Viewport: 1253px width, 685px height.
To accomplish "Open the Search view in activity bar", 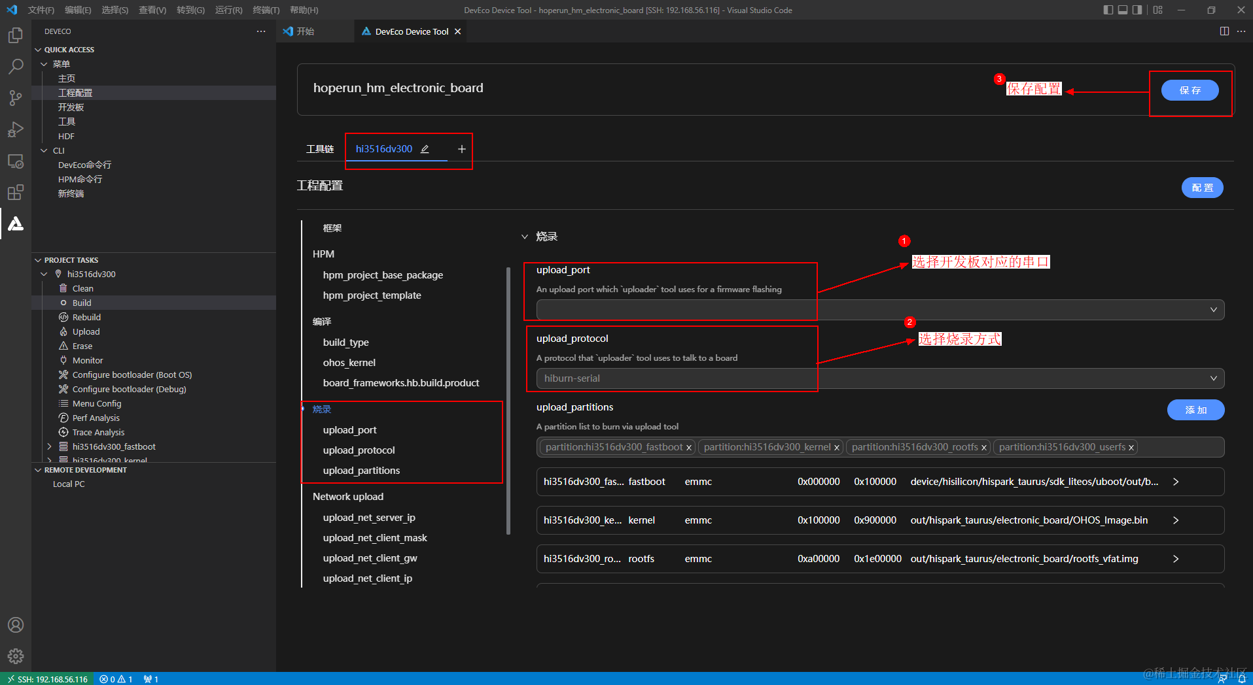I will click(16, 67).
